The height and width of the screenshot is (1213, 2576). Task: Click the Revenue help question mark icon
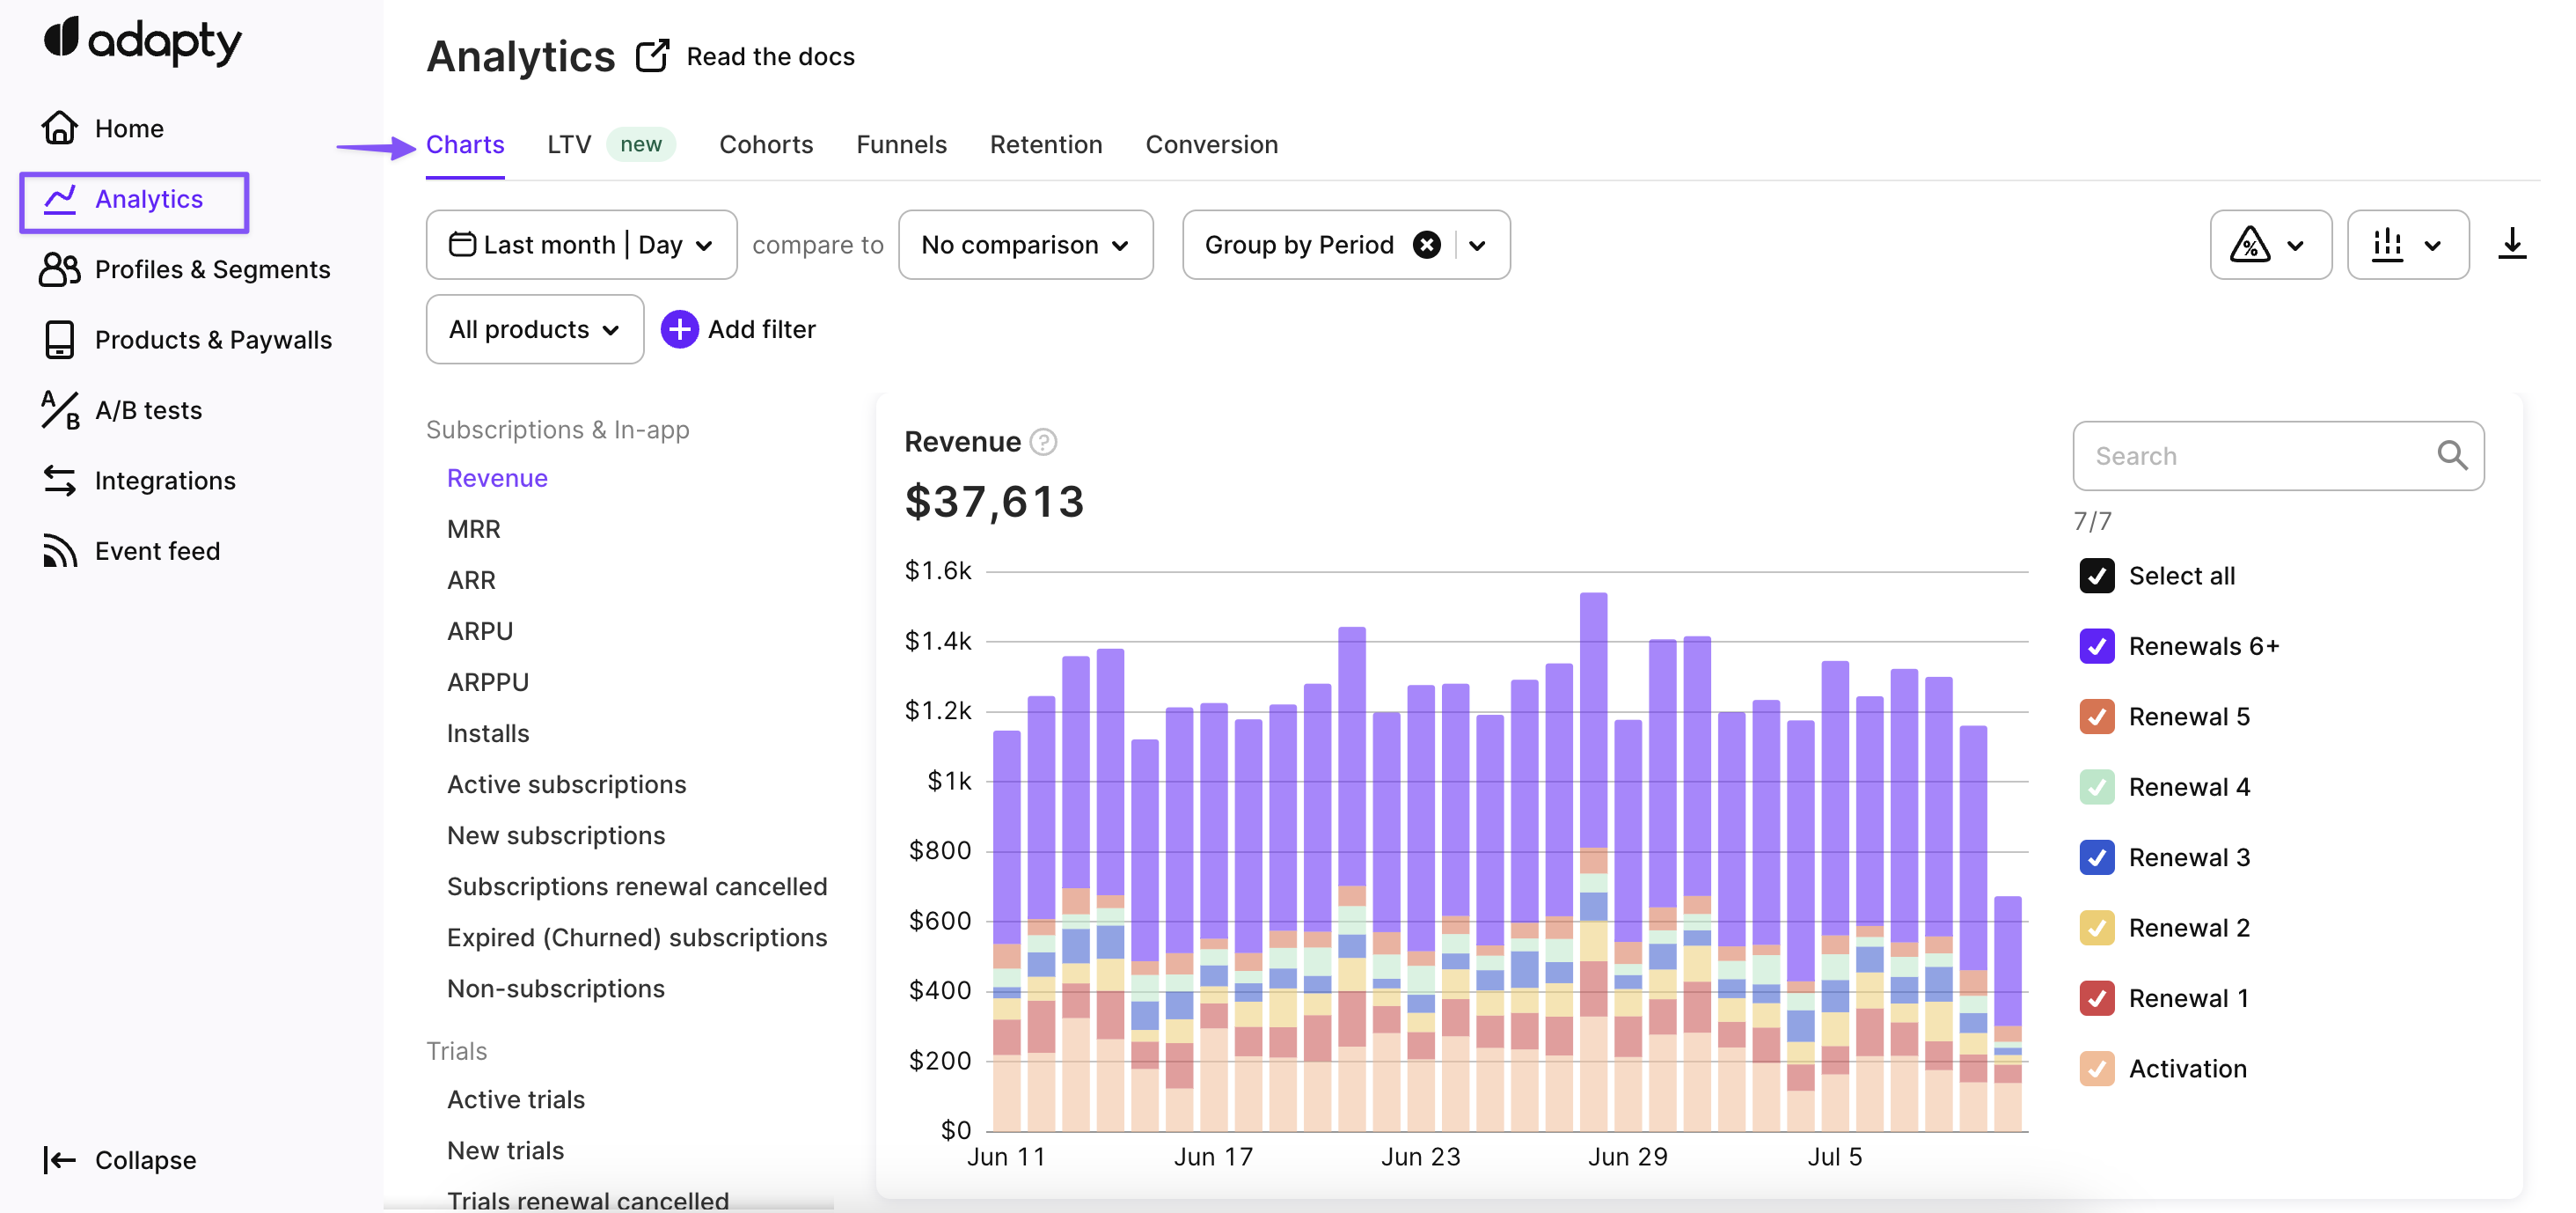pyautogui.click(x=1043, y=443)
